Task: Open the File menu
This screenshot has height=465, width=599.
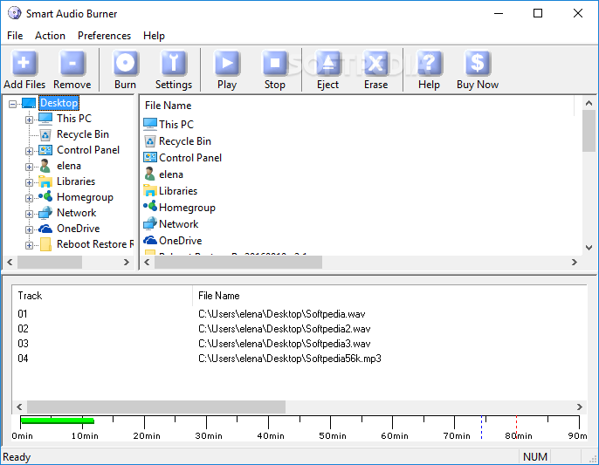Action: coord(15,36)
